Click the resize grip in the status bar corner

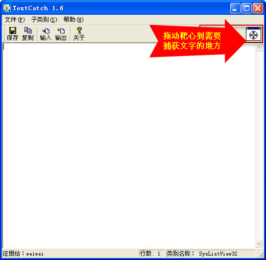tap(261, 255)
